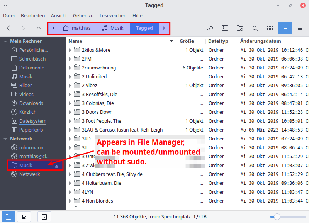Expand the 2raumwohnung folder
The width and height of the screenshot is (309, 223).
pyautogui.click(x=70, y=68)
